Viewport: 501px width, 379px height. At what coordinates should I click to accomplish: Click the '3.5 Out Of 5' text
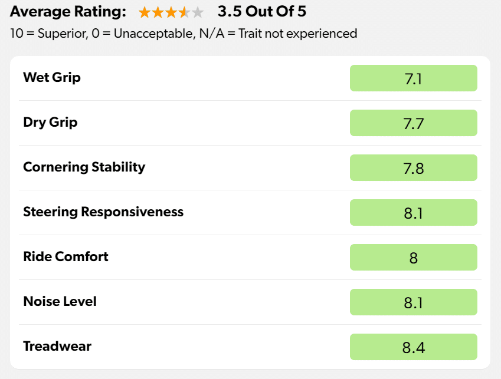pyautogui.click(x=262, y=11)
